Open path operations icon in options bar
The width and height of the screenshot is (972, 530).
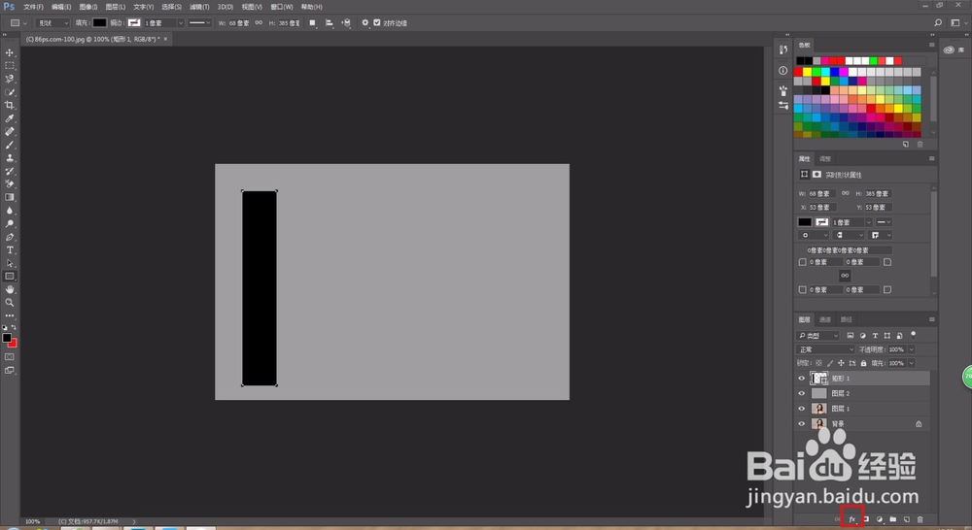[312, 23]
